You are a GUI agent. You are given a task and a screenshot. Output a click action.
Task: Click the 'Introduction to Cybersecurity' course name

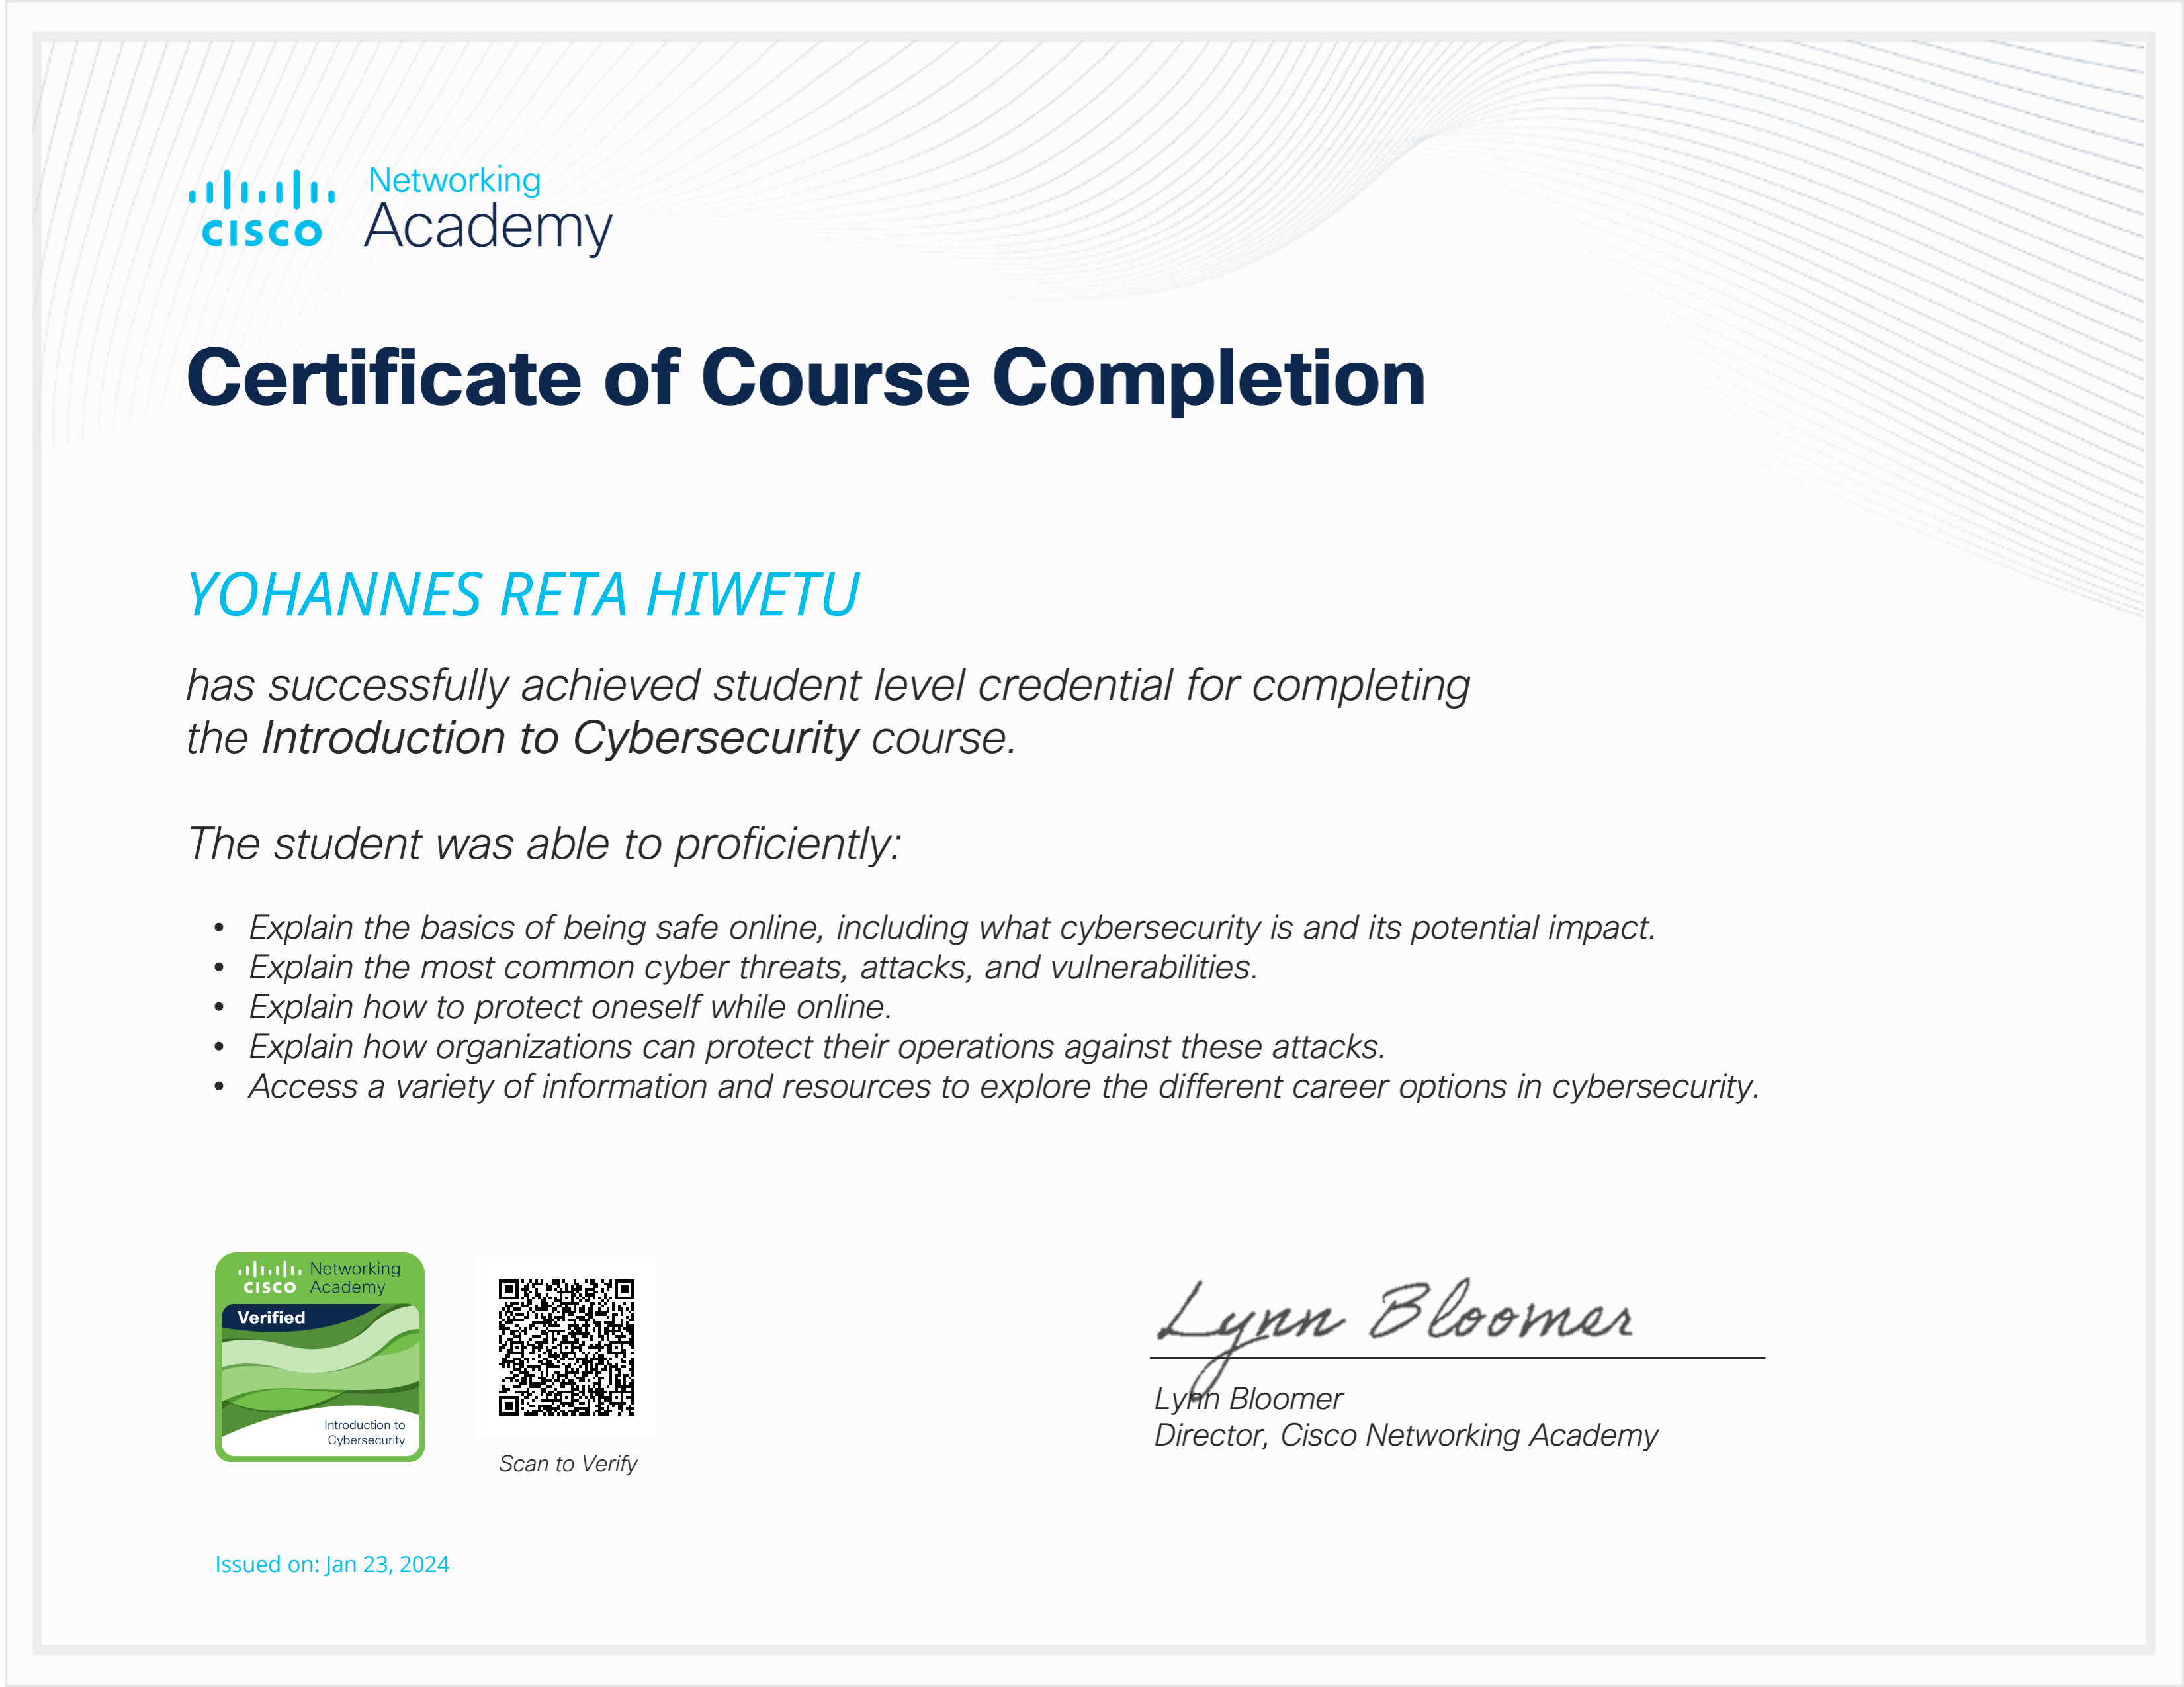560,739
